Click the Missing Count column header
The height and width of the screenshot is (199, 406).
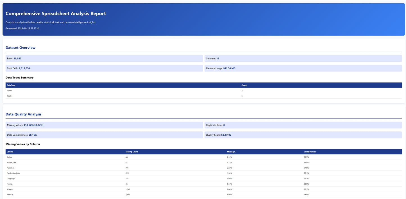click(131, 152)
